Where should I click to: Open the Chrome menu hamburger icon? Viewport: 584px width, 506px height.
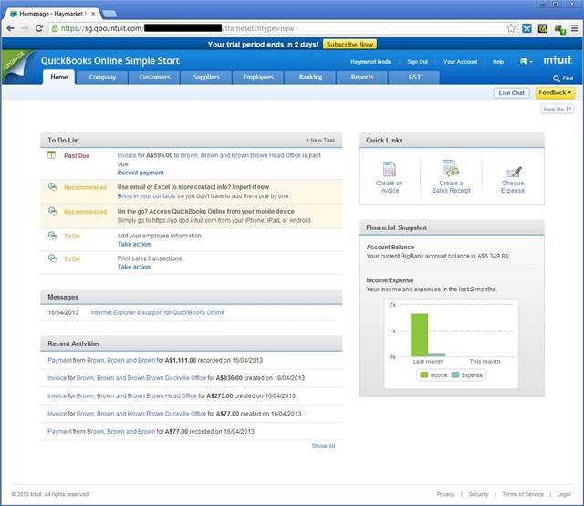575,28
